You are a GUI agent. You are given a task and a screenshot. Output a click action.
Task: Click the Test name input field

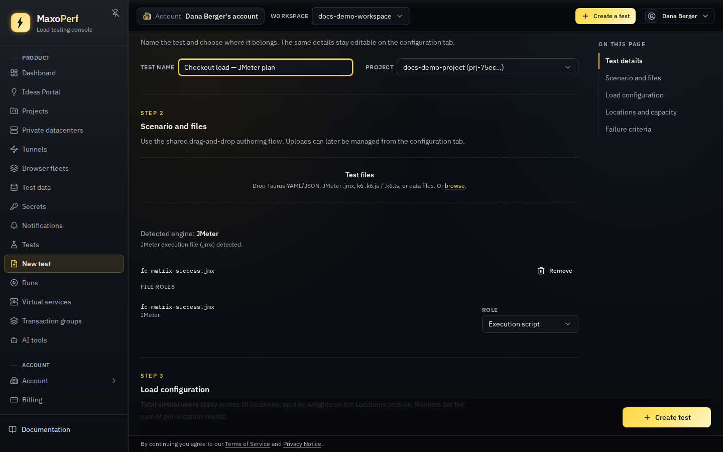pyautogui.click(x=266, y=67)
